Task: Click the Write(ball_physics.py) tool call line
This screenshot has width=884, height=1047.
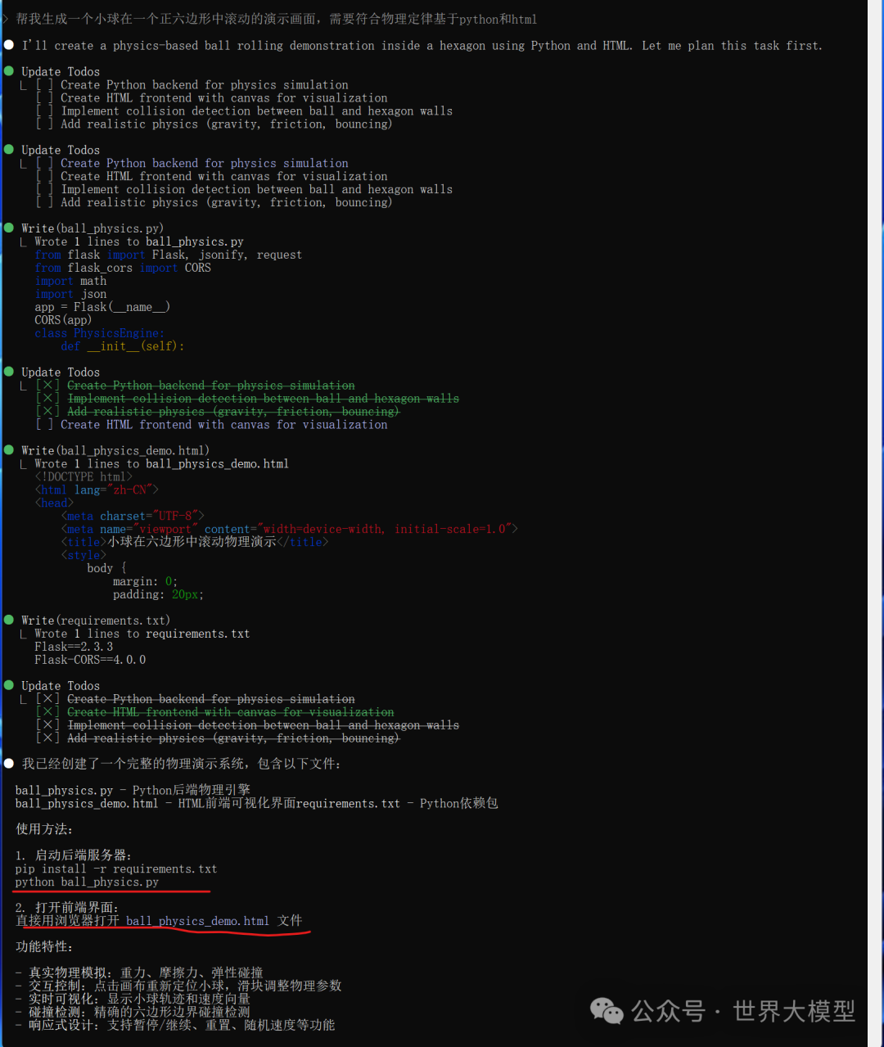Action: click(x=92, y=228)
